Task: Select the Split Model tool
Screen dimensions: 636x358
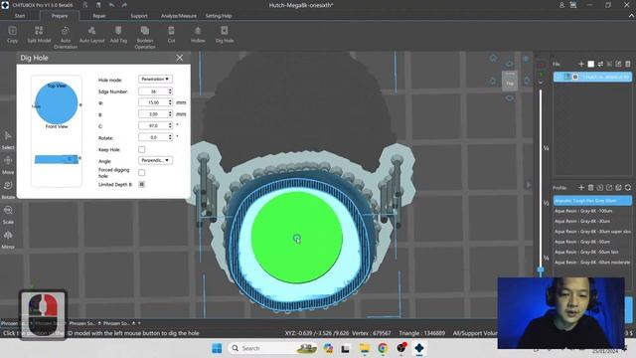Action: click(39, 34)
